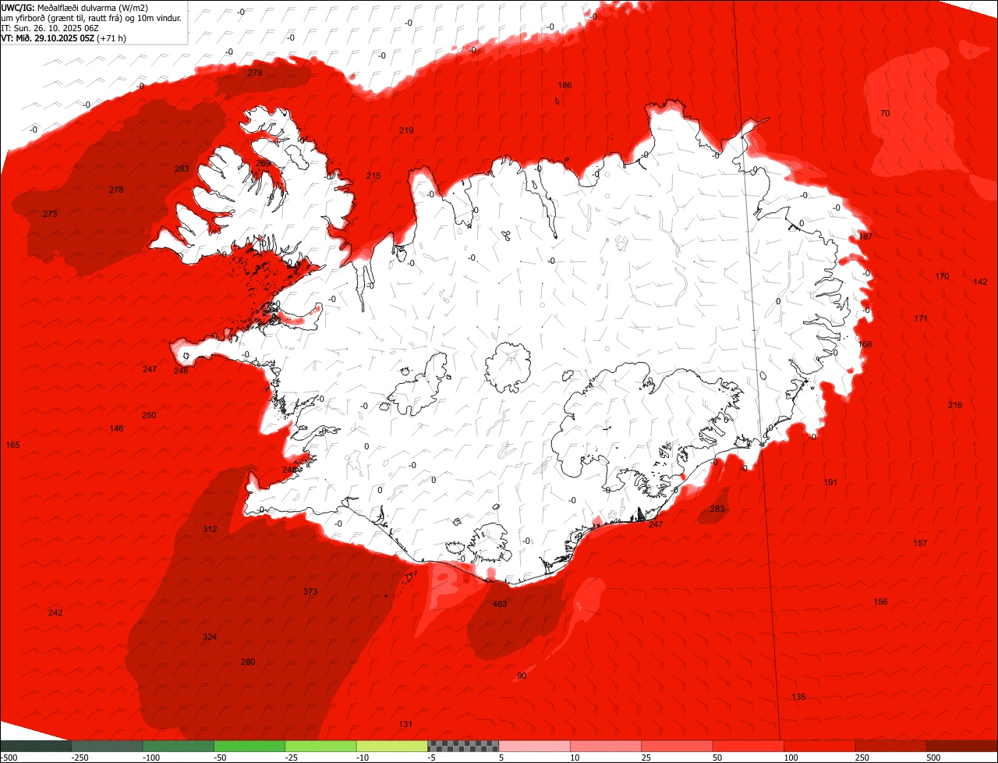Click the red legend swatch between 50 and 100

[748, 746]
